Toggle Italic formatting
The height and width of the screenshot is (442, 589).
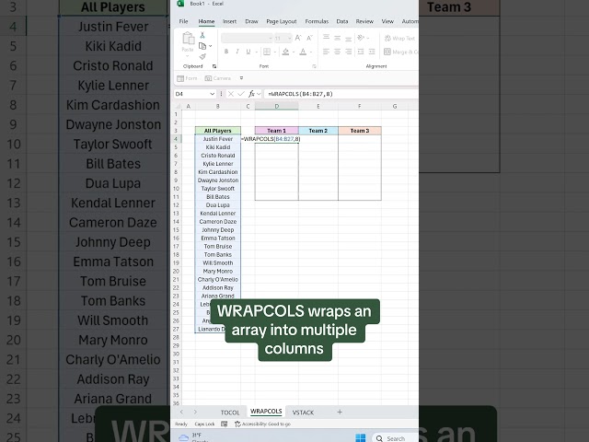tap(237, 52)
